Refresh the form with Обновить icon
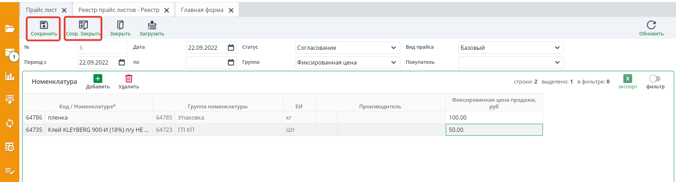Image resolution: width=676 pixels, height=182 pixels. tap(651, 25)
